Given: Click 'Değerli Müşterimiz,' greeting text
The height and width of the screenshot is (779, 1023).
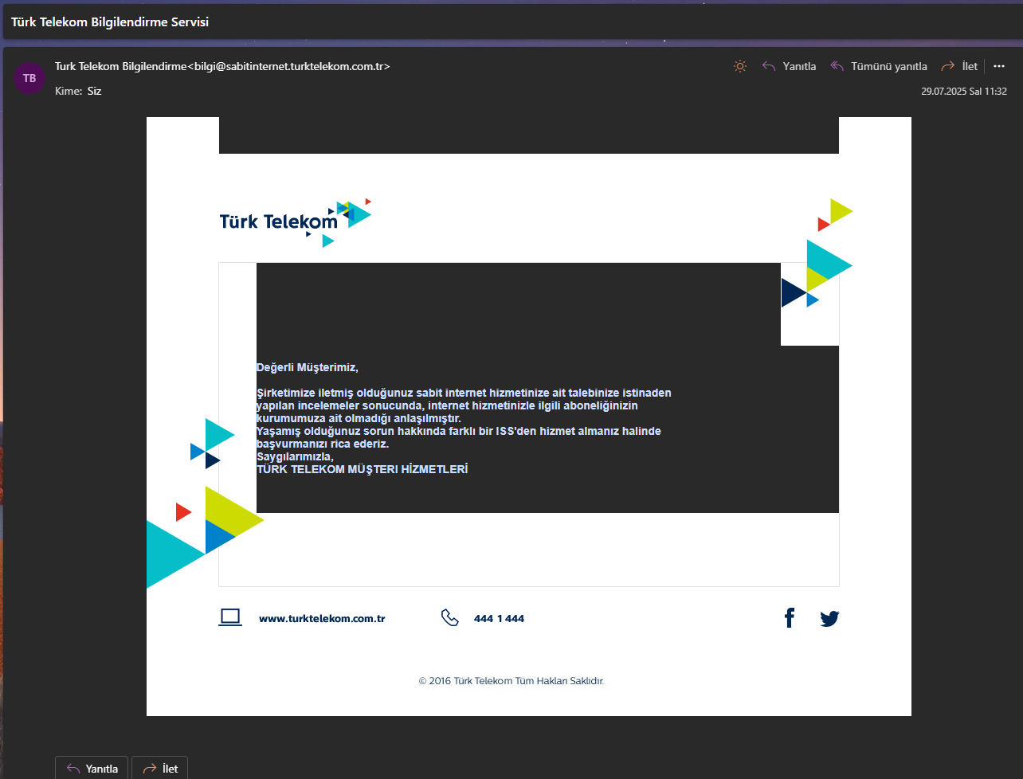Looking at the screenshot, I should pyautogui.click(x=308, y=368).
